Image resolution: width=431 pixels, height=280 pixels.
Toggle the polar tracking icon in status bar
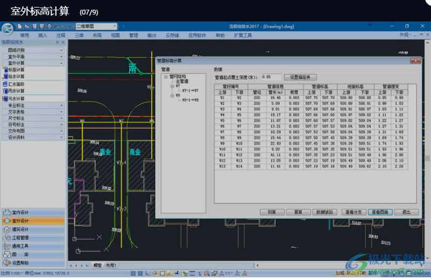155,273
